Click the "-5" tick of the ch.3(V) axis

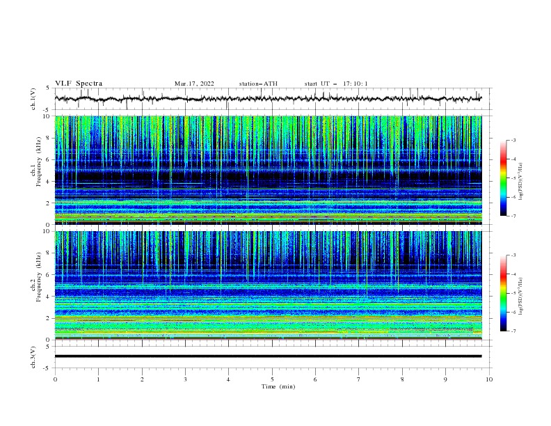47,368
